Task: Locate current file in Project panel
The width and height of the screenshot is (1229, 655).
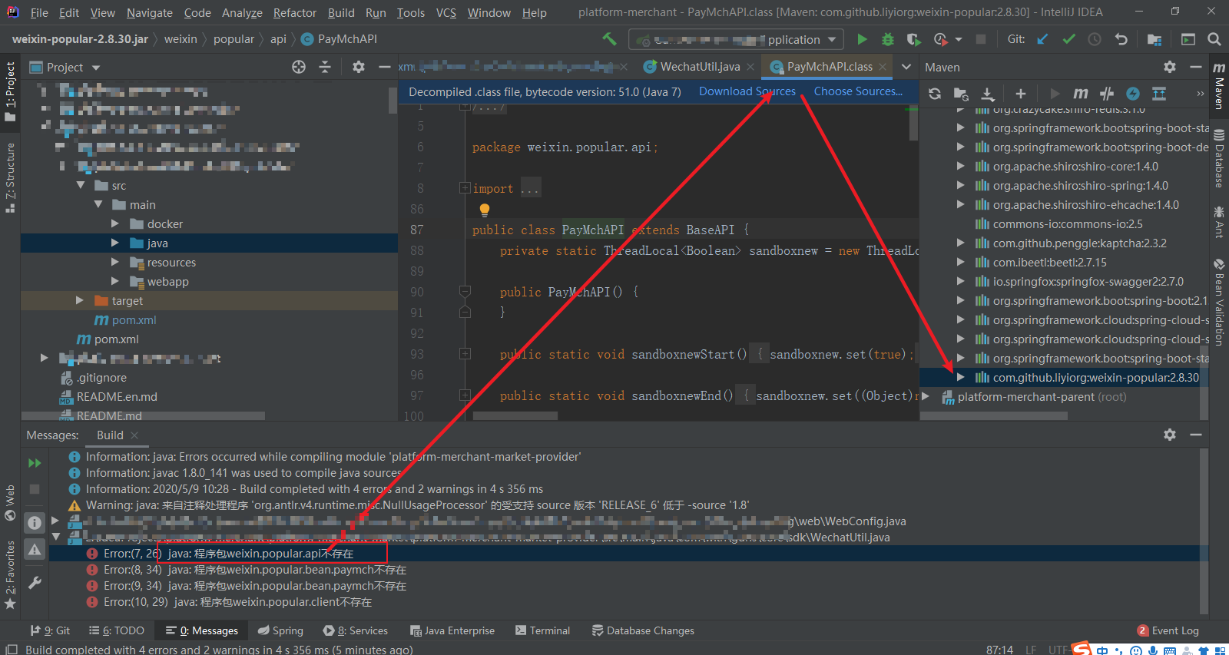Action: tap(299, 68)
